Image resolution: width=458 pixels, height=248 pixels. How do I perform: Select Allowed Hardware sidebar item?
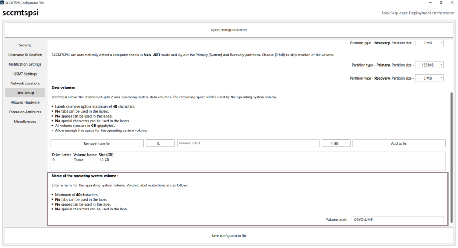(x=25, y=102)
